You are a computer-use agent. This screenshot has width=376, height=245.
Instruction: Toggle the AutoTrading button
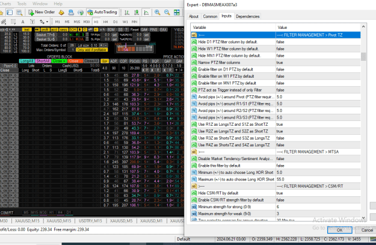102,12
